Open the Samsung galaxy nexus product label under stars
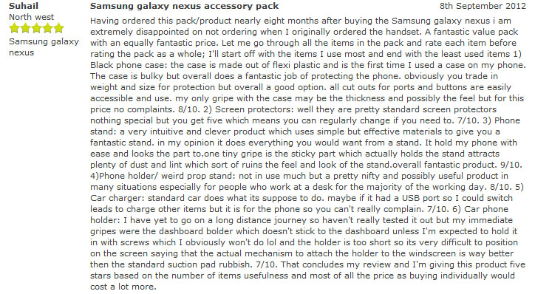Image resolution: width=535 pixels, height=294 pixels. pyautogui.click(x=44, y=47)
